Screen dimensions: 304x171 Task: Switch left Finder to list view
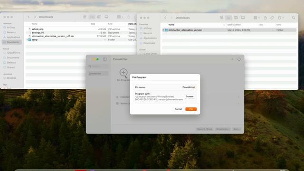pos(92,17)
